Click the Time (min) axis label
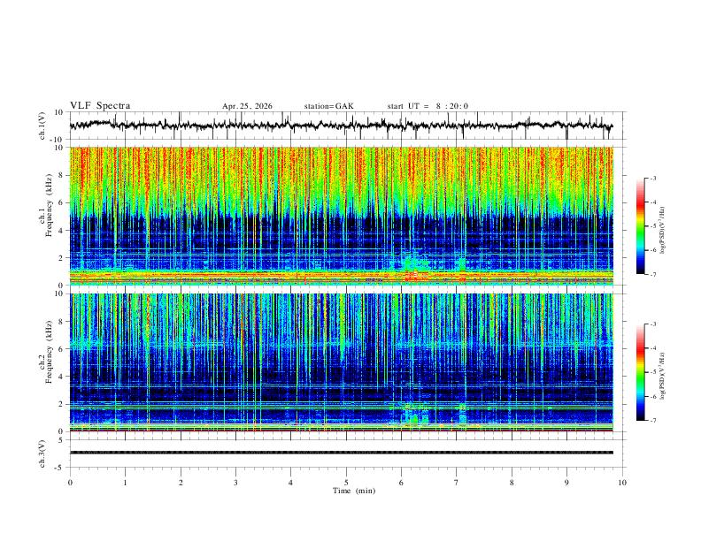 354,491
